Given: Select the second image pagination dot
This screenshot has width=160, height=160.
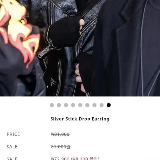Looking at the screenshot, I should 59,105.
